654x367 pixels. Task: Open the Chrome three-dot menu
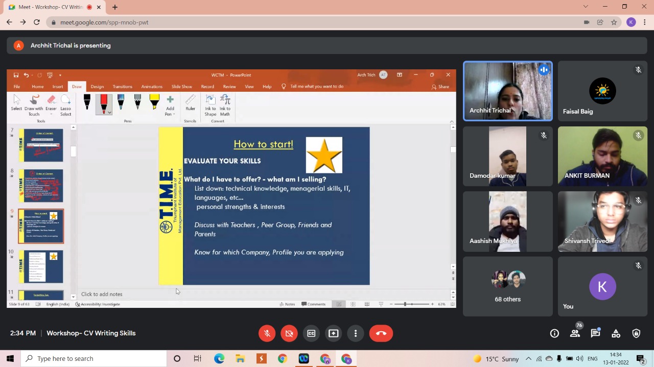645,22
